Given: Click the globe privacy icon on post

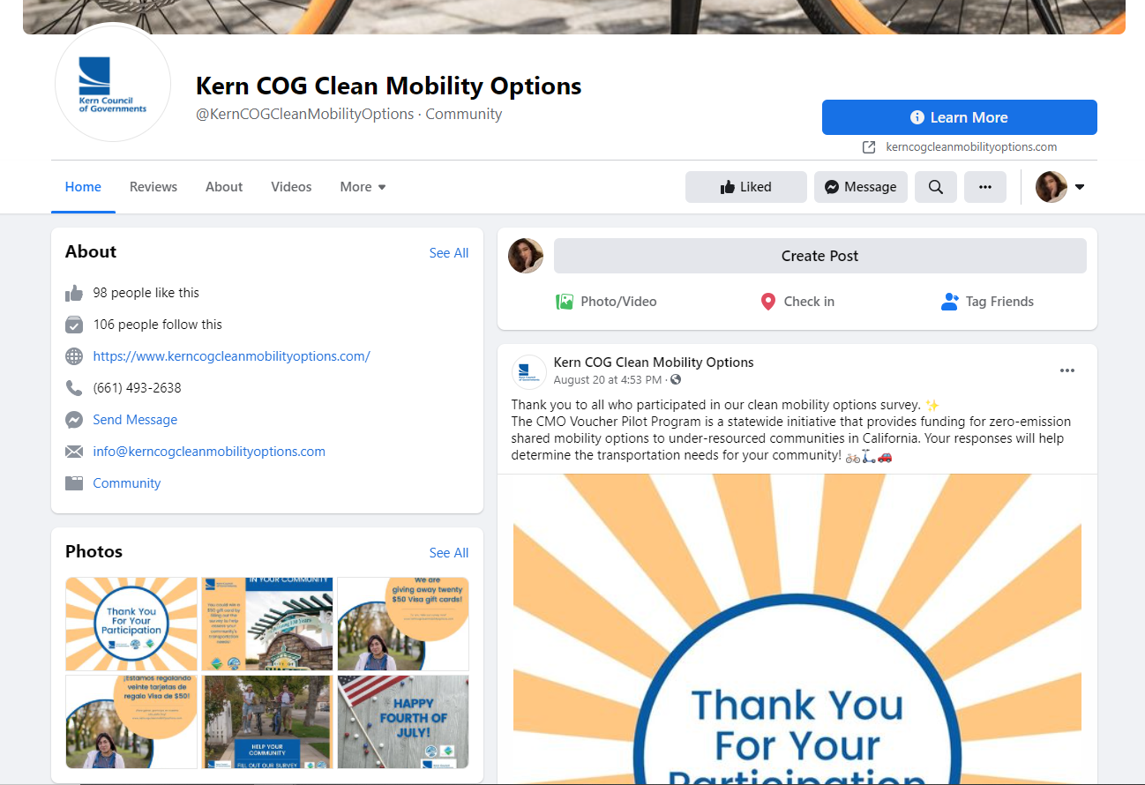Looking at the screenshot, I should point(676,380).
